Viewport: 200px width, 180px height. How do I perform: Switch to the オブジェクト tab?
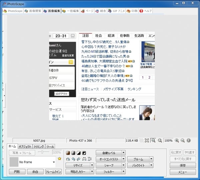pyautogui.click(x=25, y=146)
